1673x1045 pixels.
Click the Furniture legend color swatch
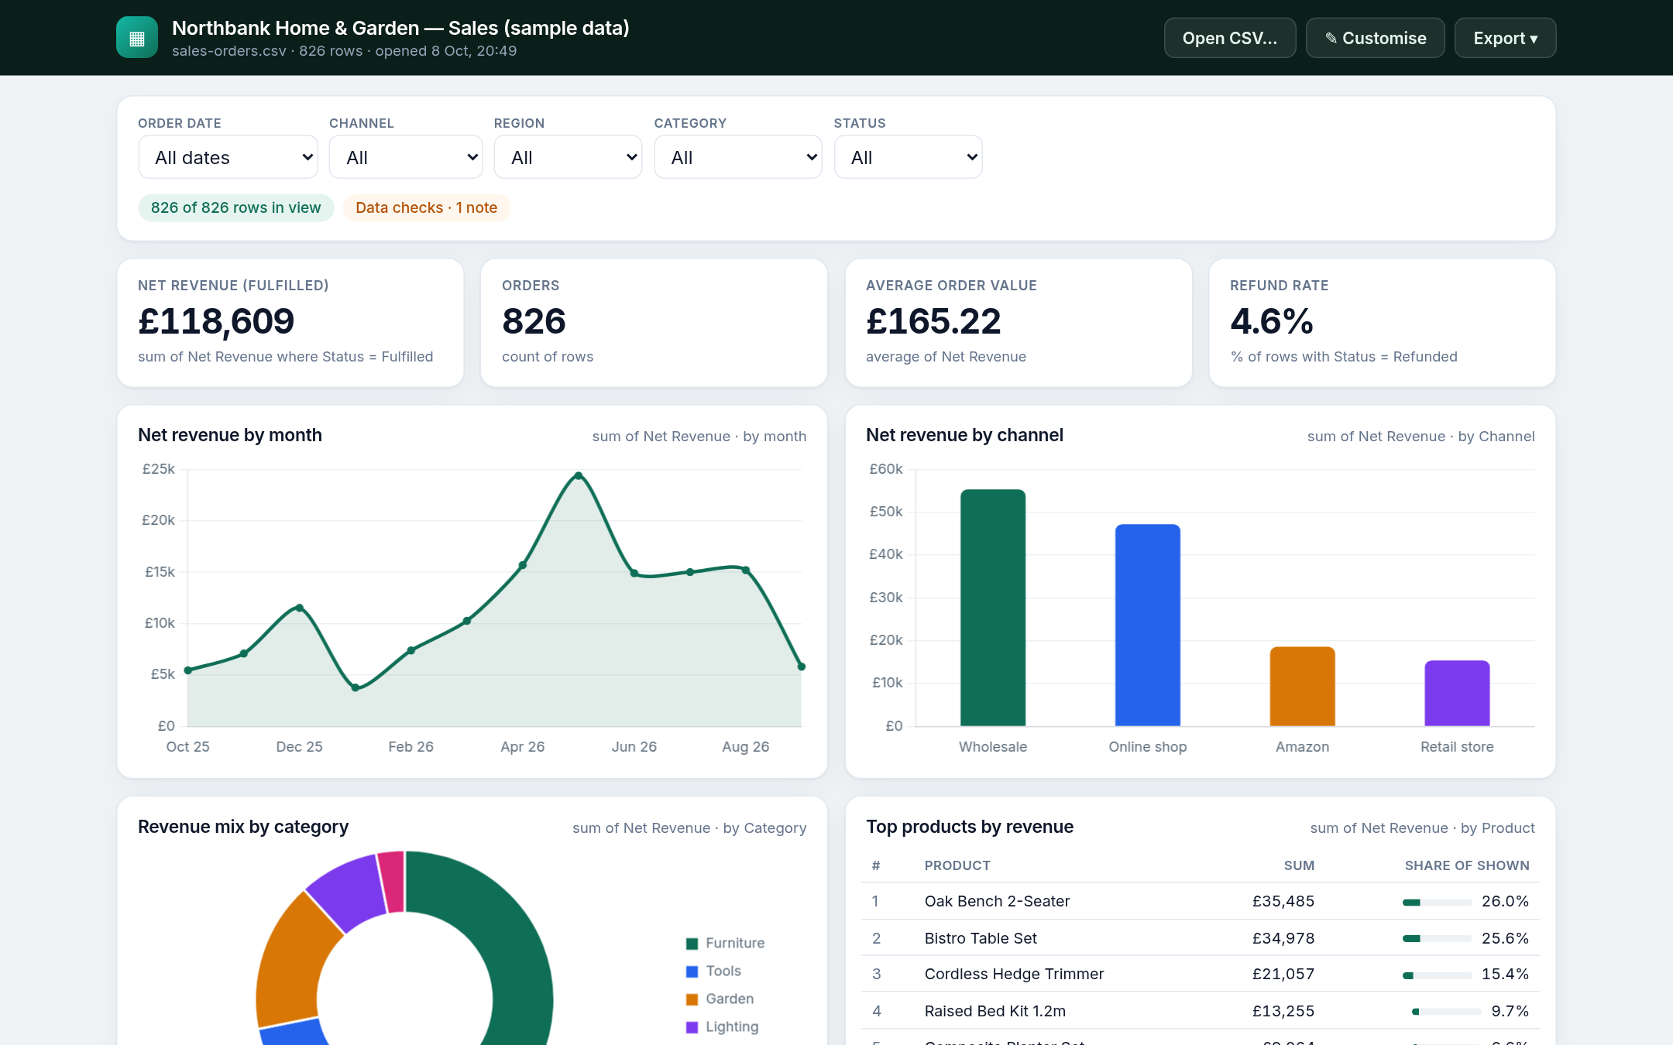pyautogui.click(x=692, y=944)
